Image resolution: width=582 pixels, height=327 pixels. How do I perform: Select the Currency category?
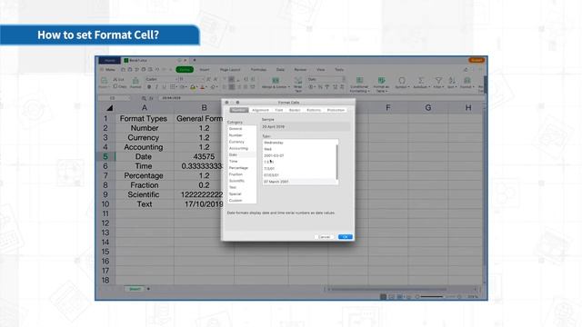(242, 142)
